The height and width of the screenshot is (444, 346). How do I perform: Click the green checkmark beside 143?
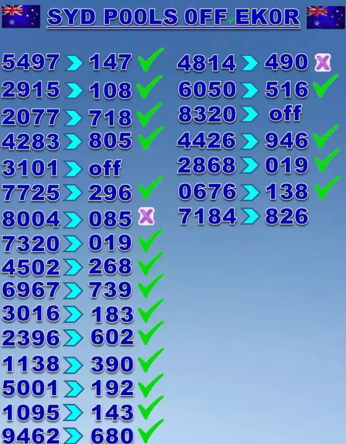(151, 407)
